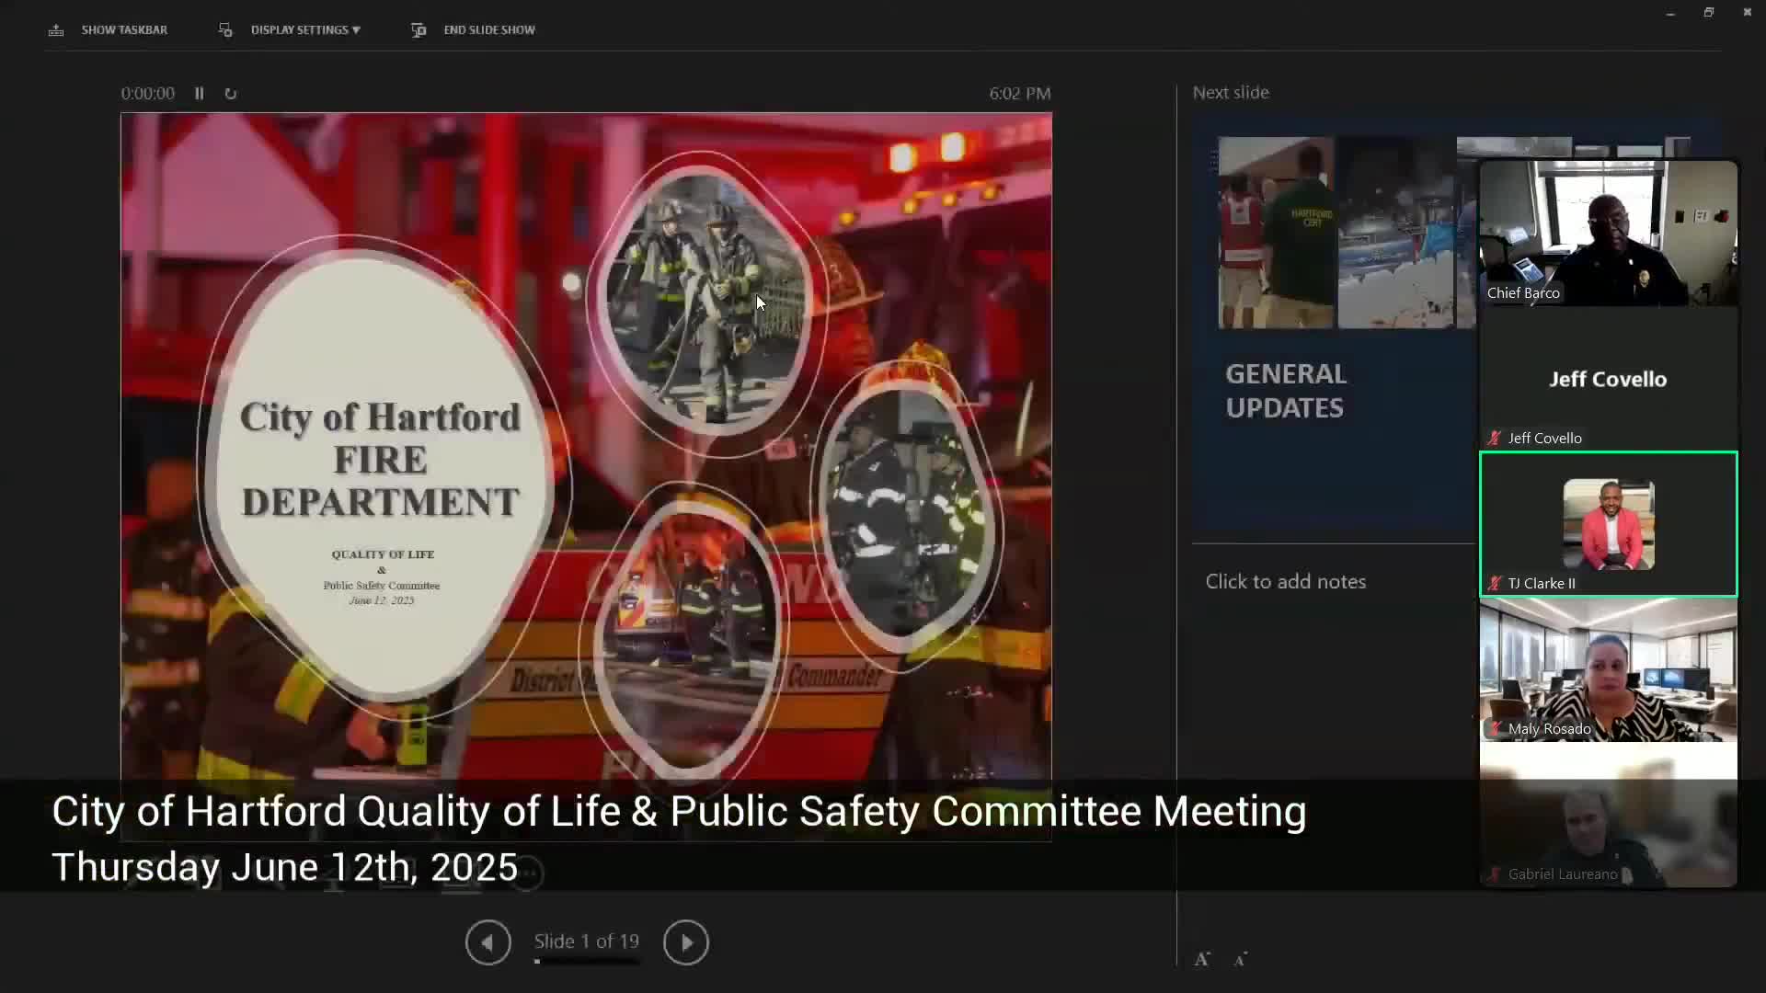Pause the presentation timer
This screenshot has height=993, width=1766.
point(199,94)
